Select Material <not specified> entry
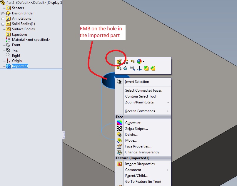The image size is (237, 186). click(x=31, y=40)
